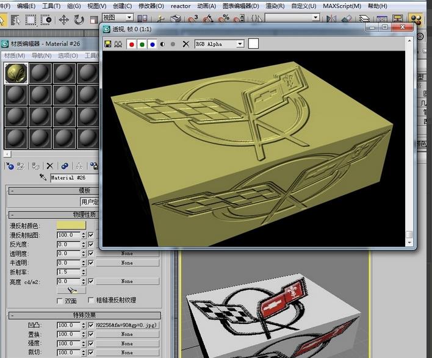Click None map button for 半透明
Image resolution: width=432 pixels, height=358 pixels.
tap(128, 263)
